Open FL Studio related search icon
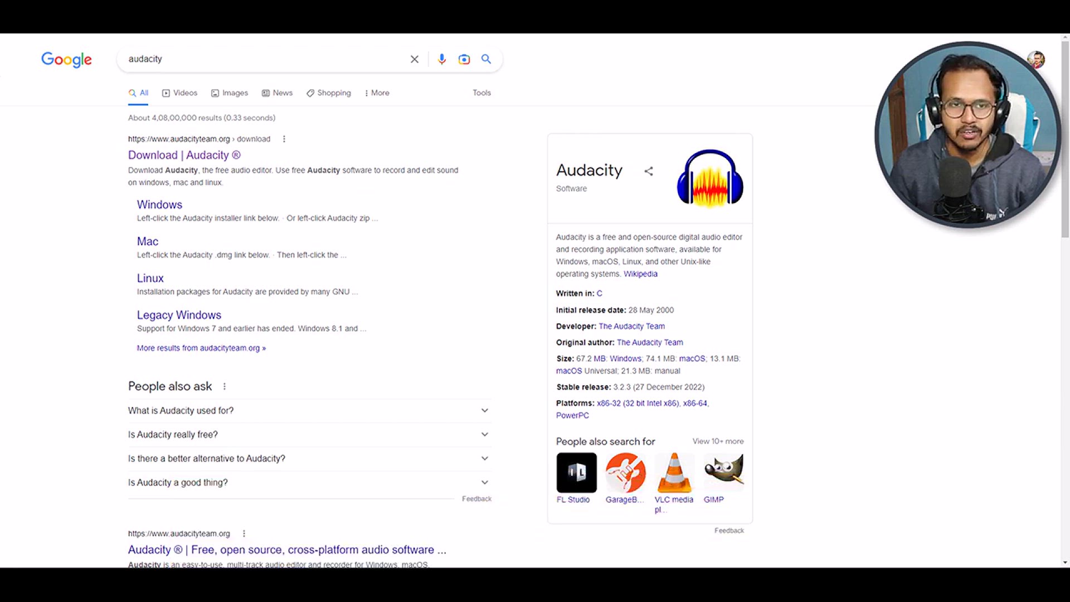 click(576, 473)
